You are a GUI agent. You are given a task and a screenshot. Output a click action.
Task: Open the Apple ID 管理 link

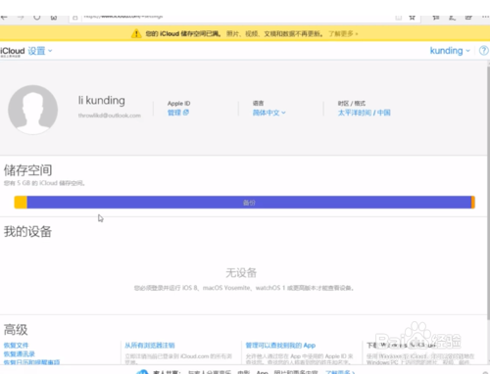[x=178, y=113]
